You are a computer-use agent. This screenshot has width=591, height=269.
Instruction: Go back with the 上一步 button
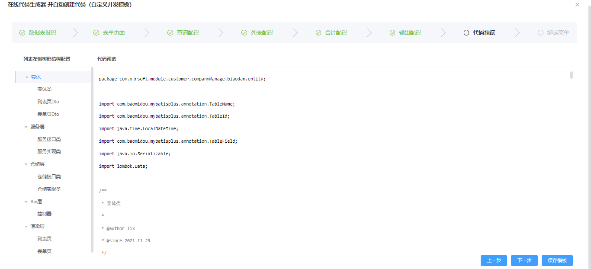(x=494, y=260)
